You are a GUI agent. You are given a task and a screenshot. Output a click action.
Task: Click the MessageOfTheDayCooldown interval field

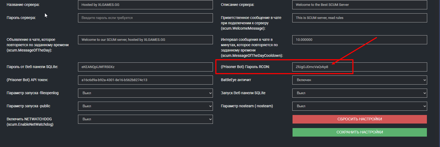click(x=360, y=40)
